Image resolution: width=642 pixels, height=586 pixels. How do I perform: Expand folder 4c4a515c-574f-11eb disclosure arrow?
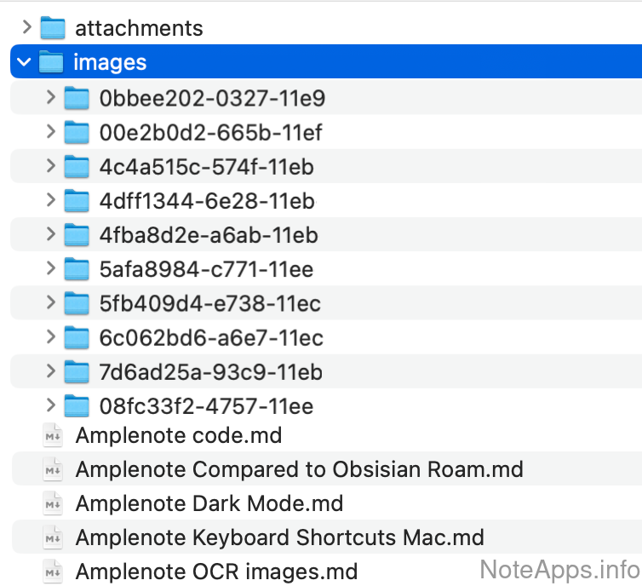tap(51, 167)
